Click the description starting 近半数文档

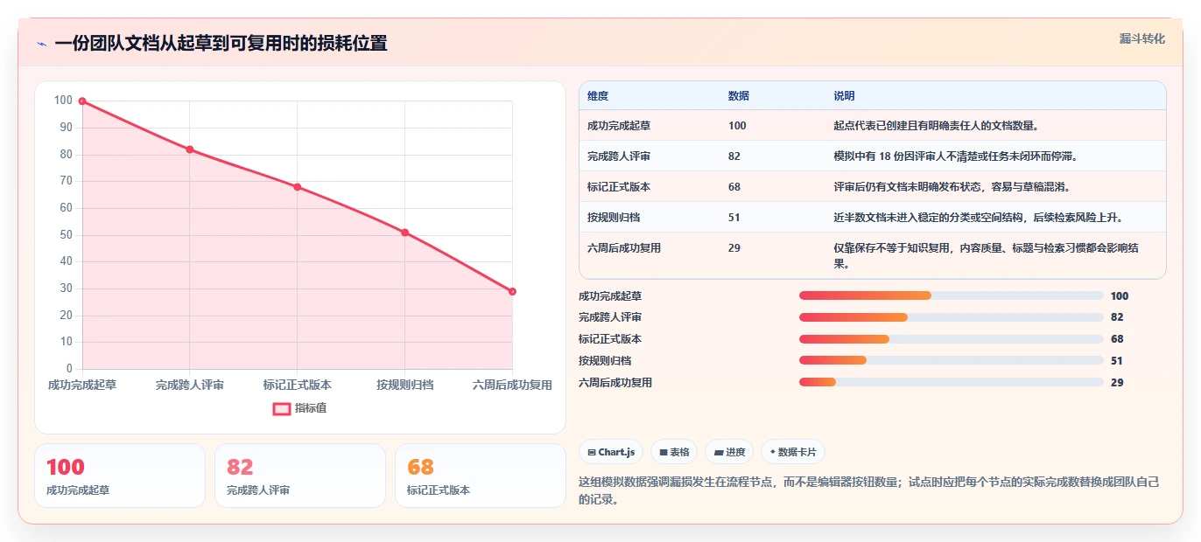point(979,218)
